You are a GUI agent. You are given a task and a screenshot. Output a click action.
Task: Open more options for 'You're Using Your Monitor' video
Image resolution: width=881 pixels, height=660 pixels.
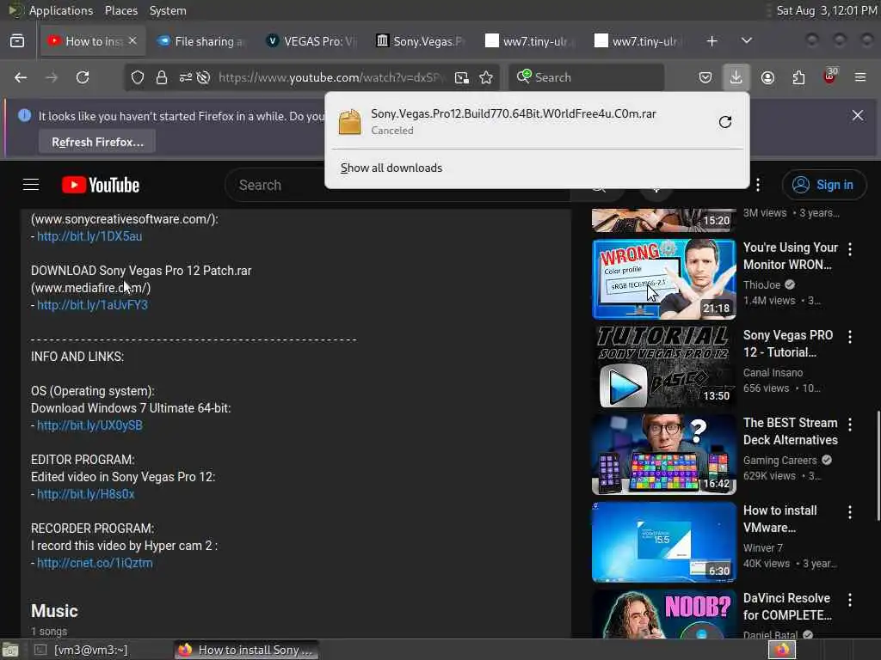(850, 249)
